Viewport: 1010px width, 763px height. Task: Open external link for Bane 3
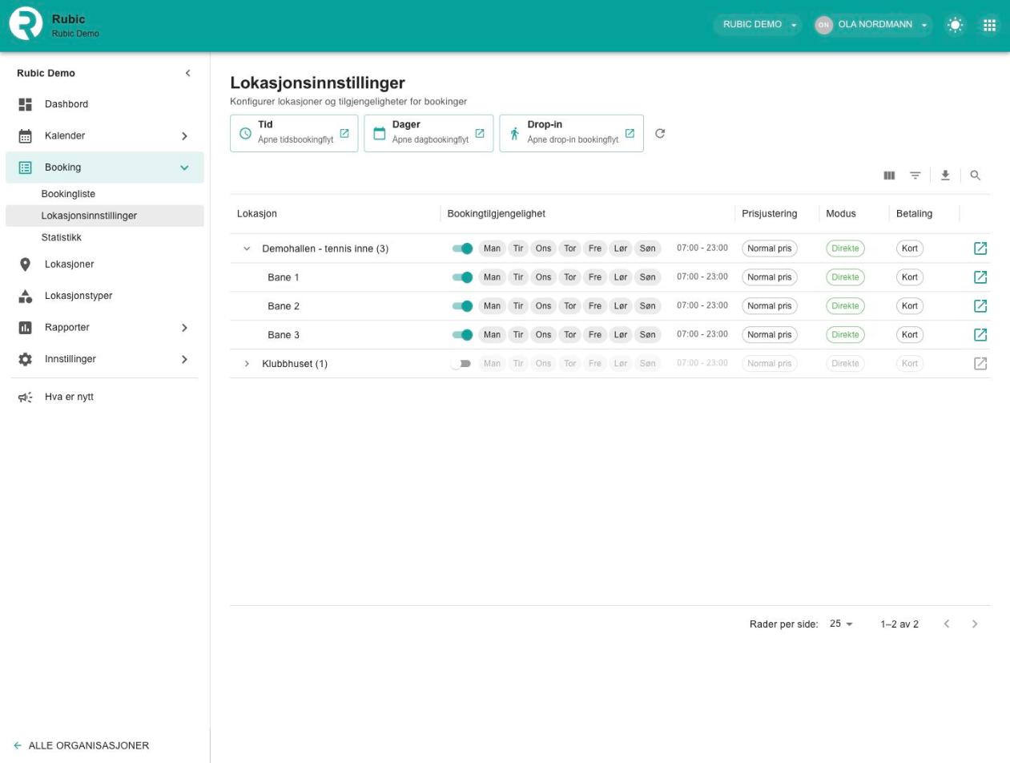tap(980, 335)
